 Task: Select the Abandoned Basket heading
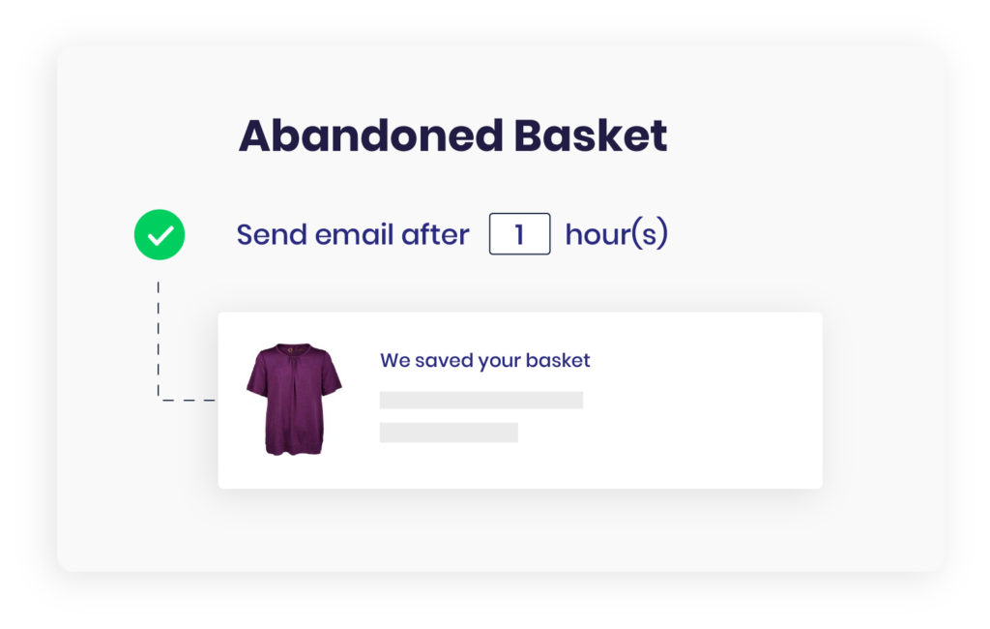pos(452,135)
